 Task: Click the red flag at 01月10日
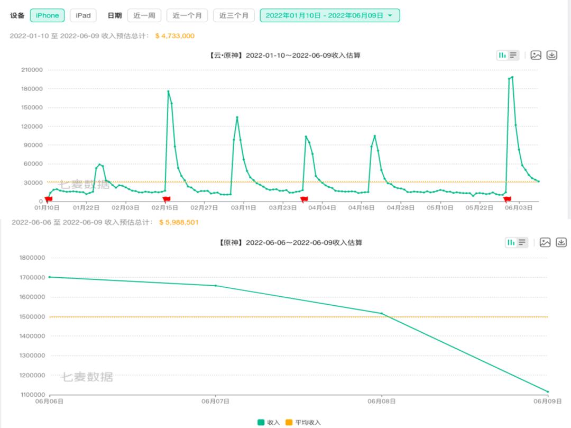(49, 199)
